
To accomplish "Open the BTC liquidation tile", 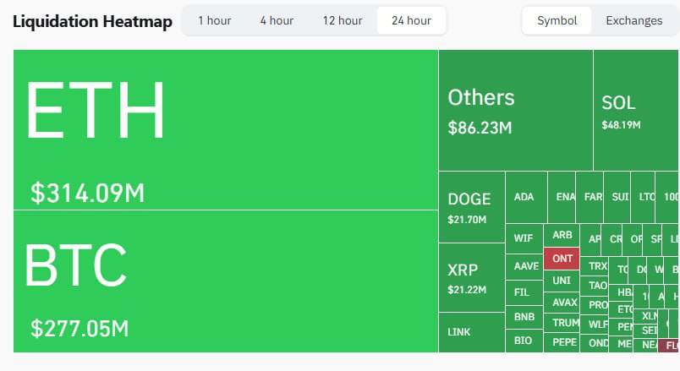I will click(226, 281).
